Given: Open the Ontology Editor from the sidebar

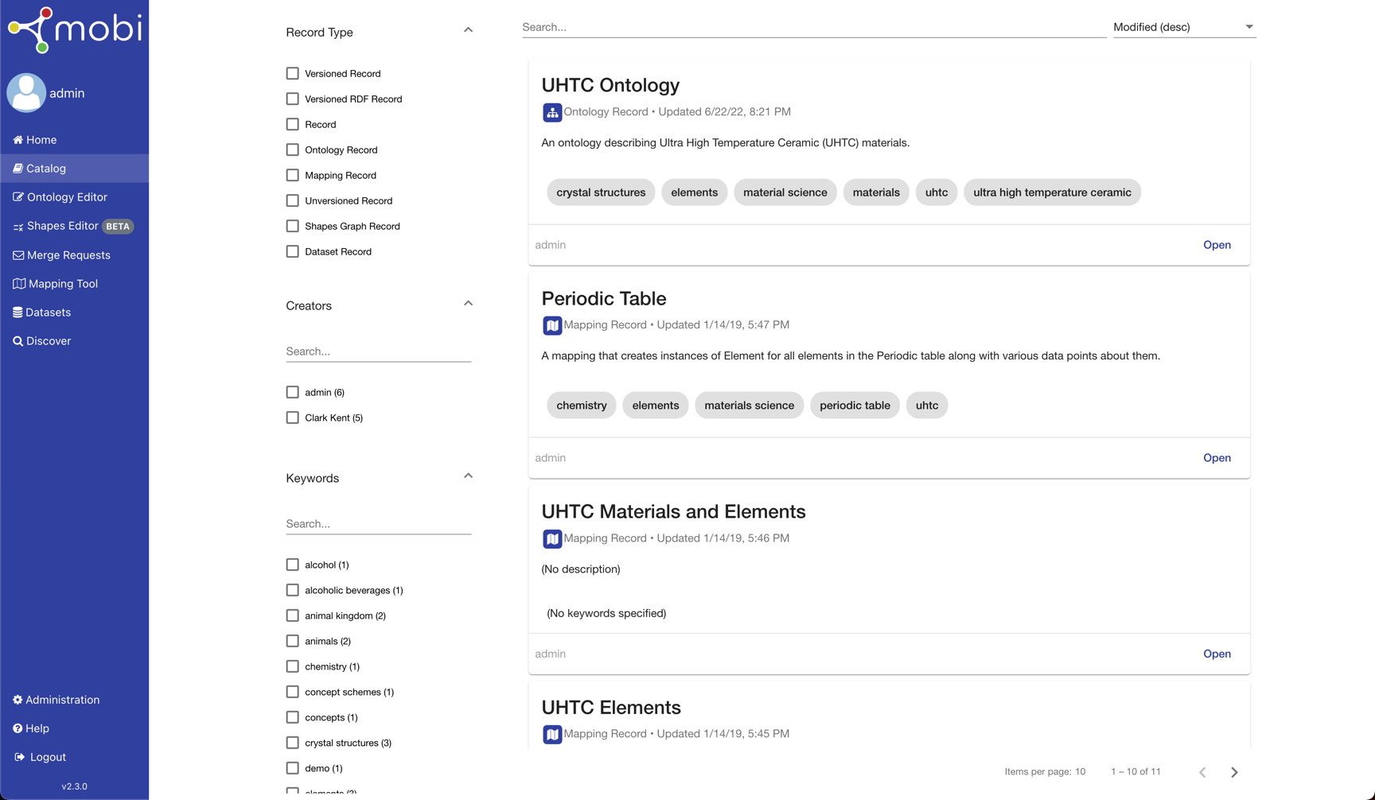Looking at the screenshot, I should tap(67, 196).
